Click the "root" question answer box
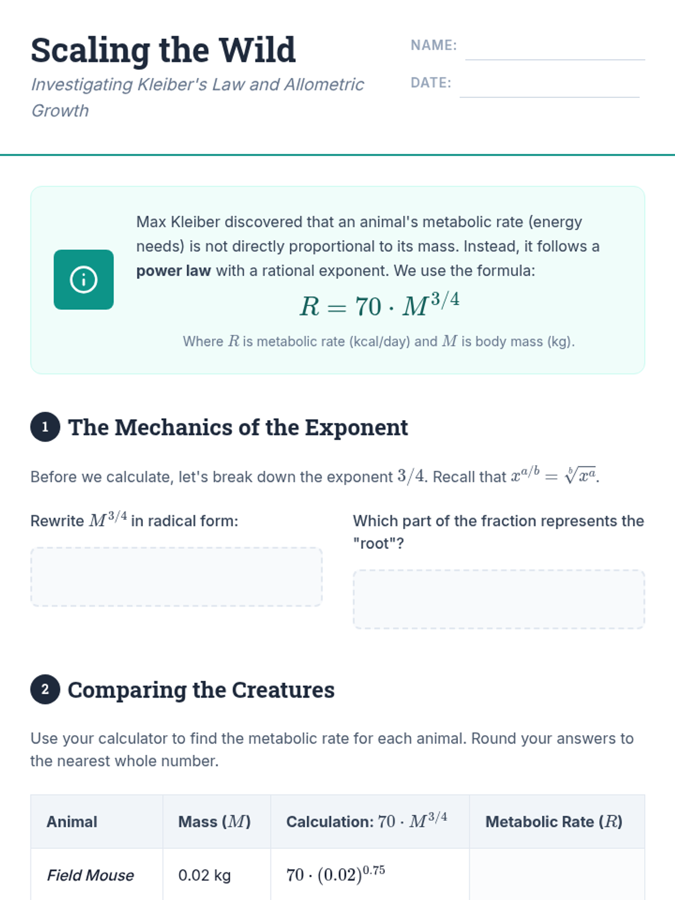Image resolution: width=675 pixels, height=900 pixels. click(x=498, y=599)
